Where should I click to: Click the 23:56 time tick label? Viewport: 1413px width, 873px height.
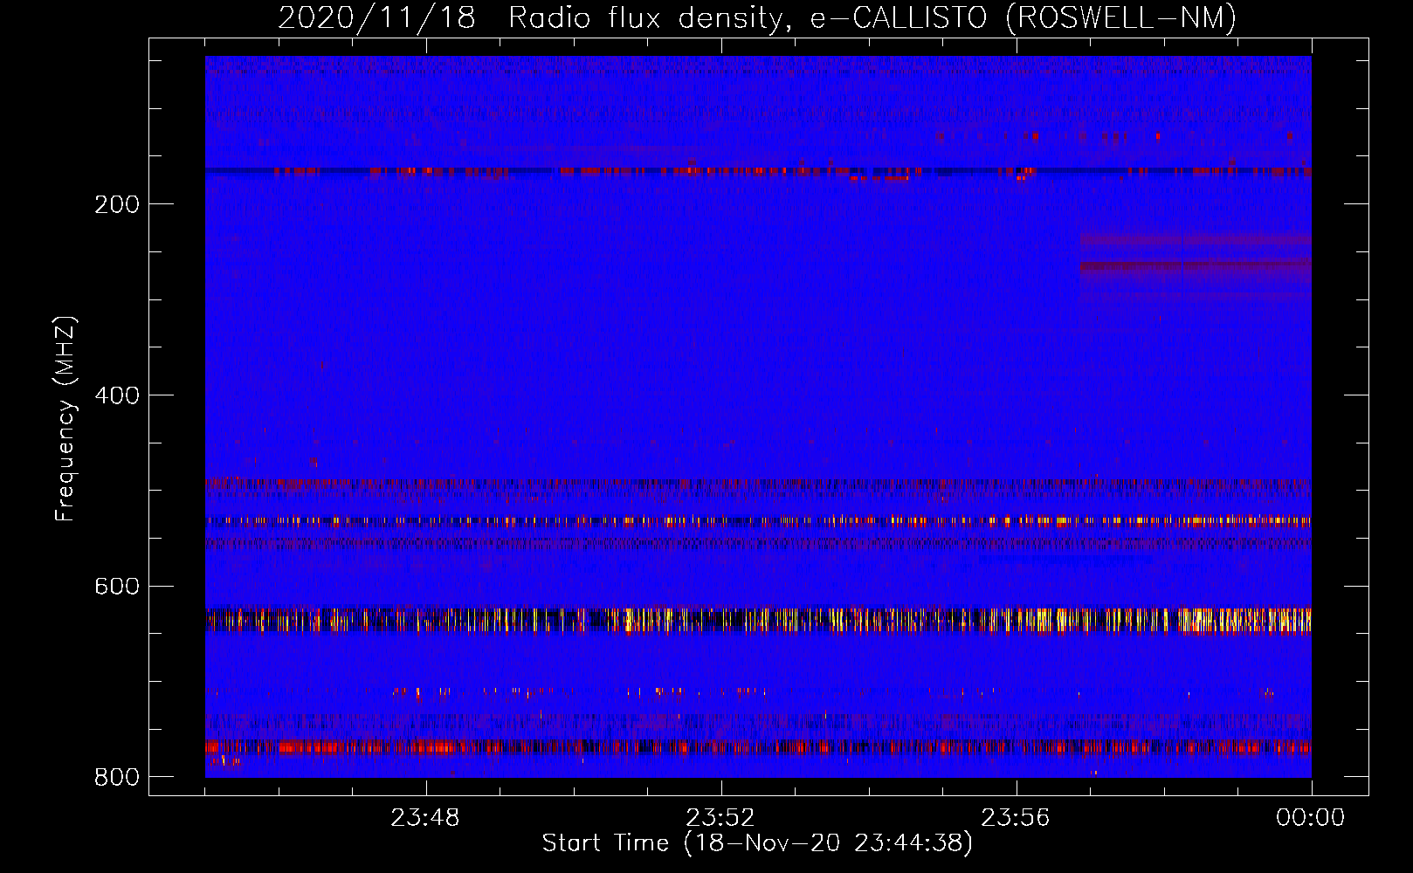point(1016,818)
